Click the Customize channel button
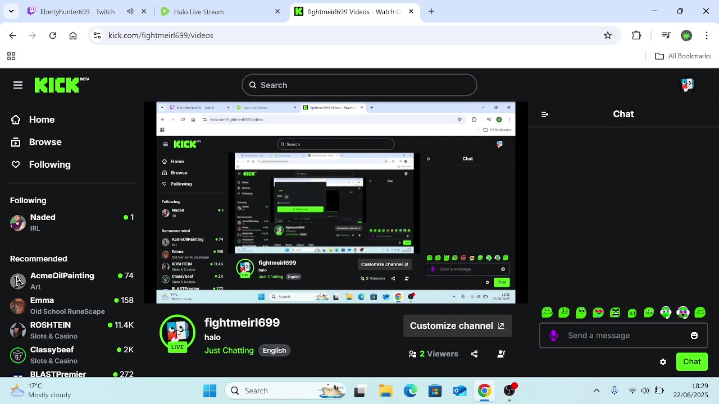 coord(457,326)
